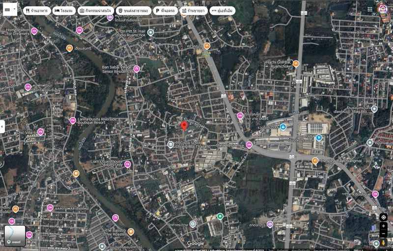Screen dimensions: 393x251
Task: Open the top-left menu dropdown arrow
Action: click(15, 9)
